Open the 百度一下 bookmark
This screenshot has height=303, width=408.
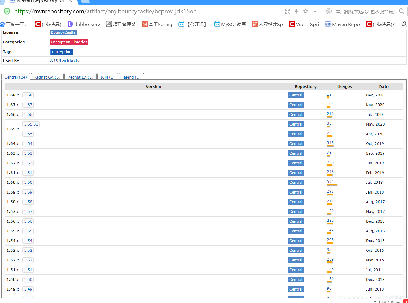coord(13,24)
